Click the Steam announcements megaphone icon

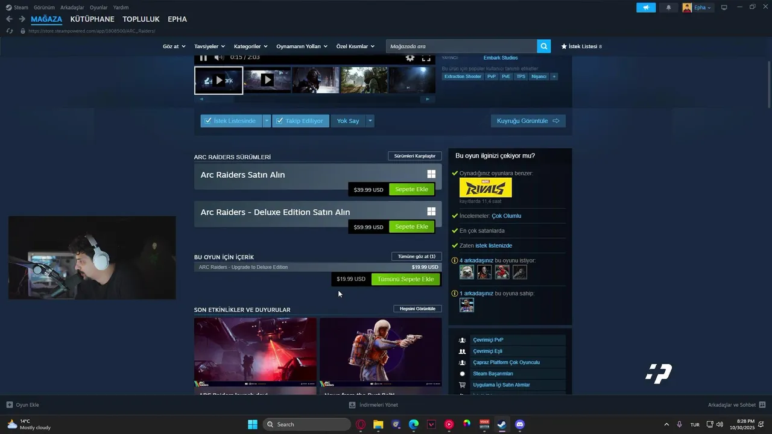pos(645,7)
